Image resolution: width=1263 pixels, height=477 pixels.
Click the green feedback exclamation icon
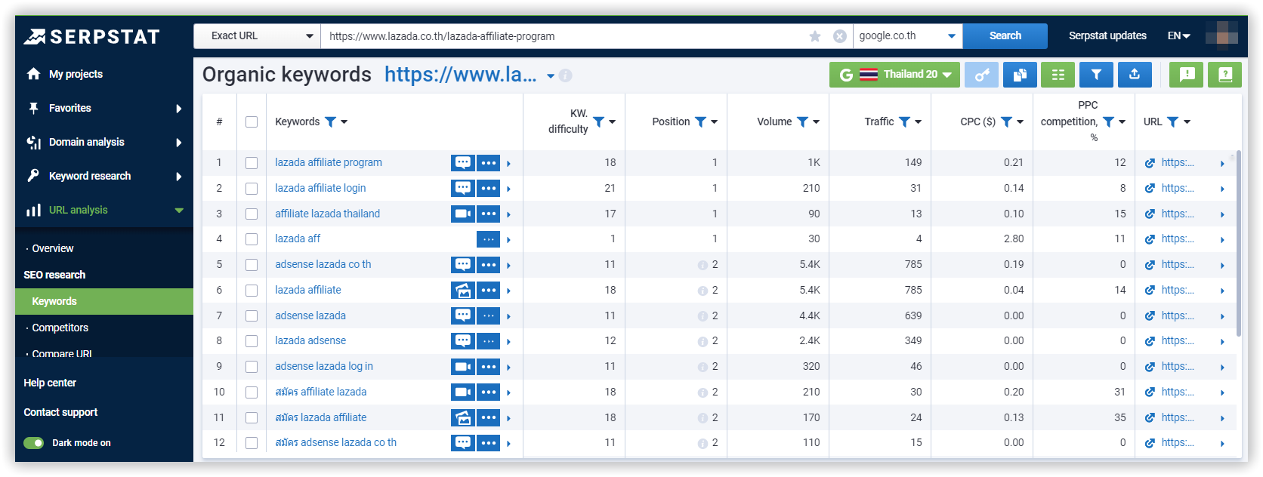tap(1187, 75)
